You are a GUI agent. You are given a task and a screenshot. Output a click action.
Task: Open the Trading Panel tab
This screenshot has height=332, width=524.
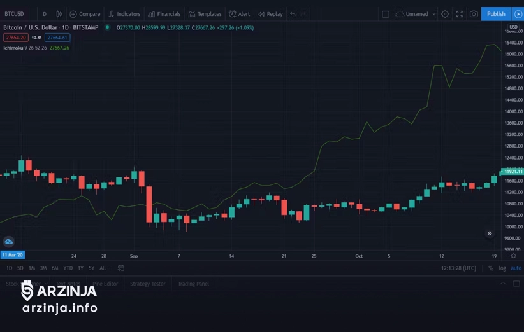(x=193, y=284)
